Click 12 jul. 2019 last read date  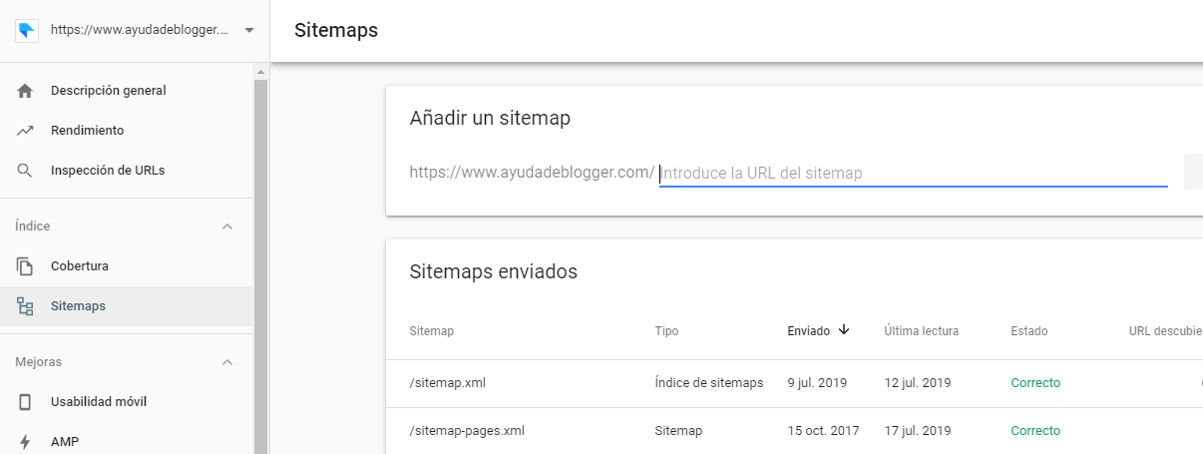[x=917, y=383]
